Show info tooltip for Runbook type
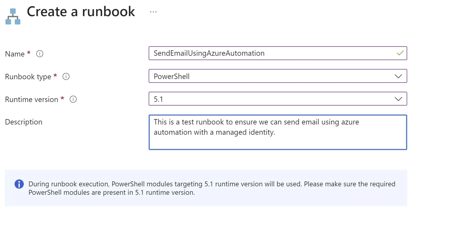469x240 pixels. (66, 76)
